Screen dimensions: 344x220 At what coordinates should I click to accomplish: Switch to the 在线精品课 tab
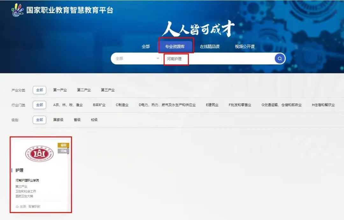[210, 47]
